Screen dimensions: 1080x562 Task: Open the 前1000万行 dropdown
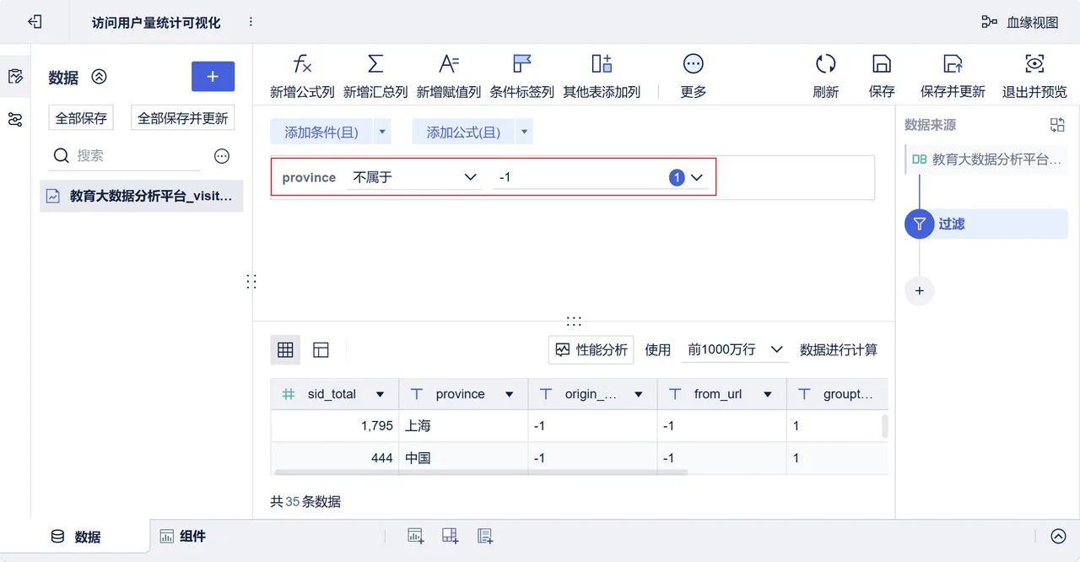[x=735, y=349]
